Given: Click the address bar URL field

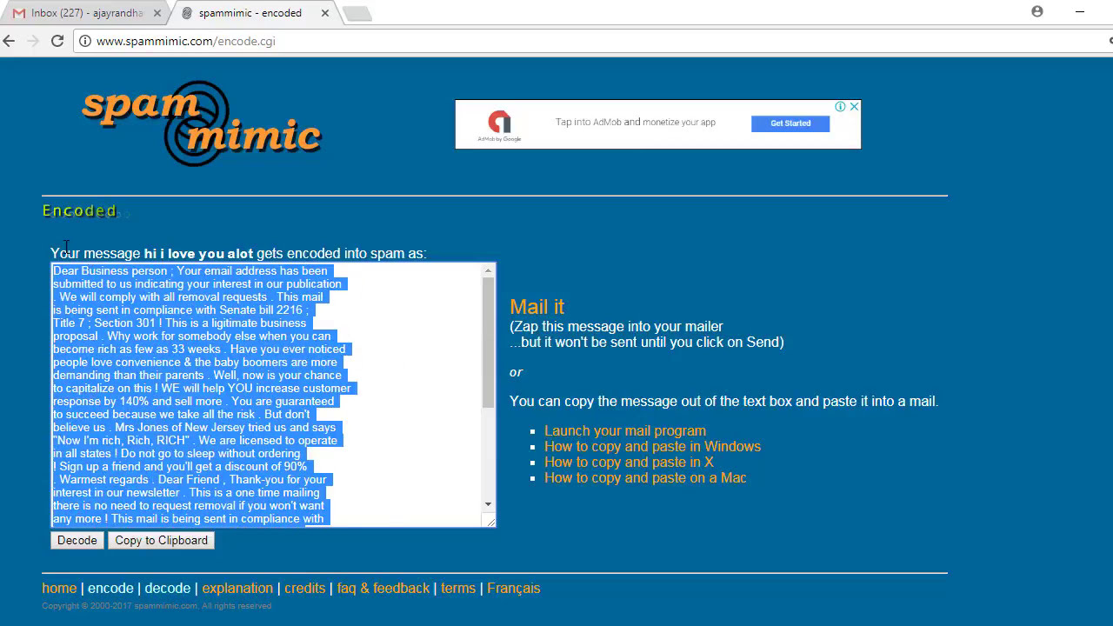Looking at the screenshot, I should click(x=522, y=41).
